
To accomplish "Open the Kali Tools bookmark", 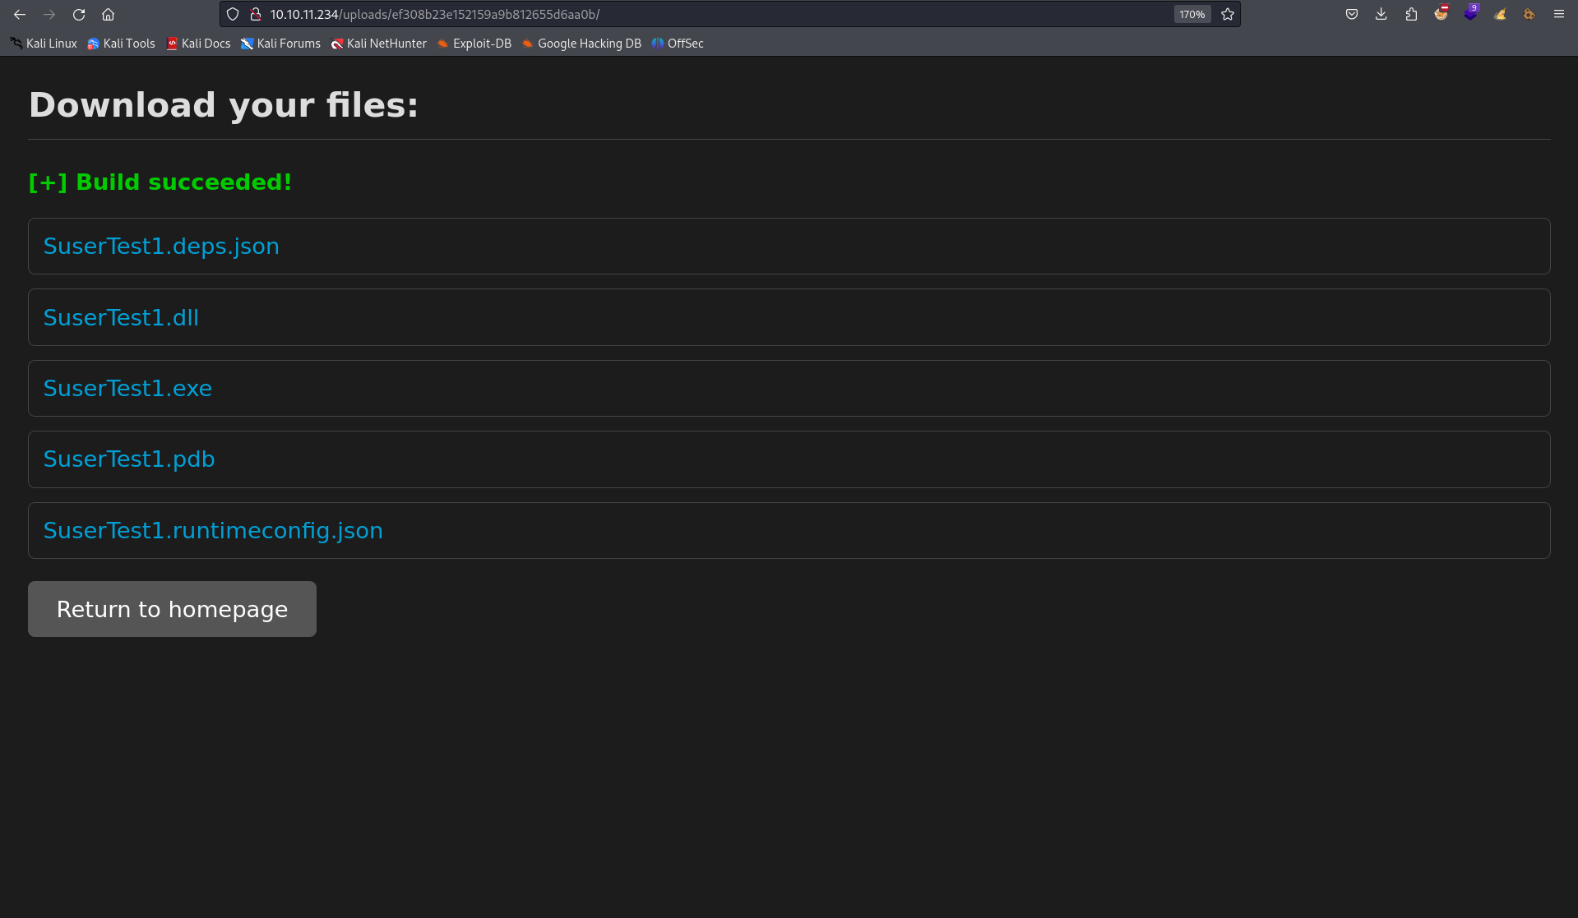I will [121, 44].
